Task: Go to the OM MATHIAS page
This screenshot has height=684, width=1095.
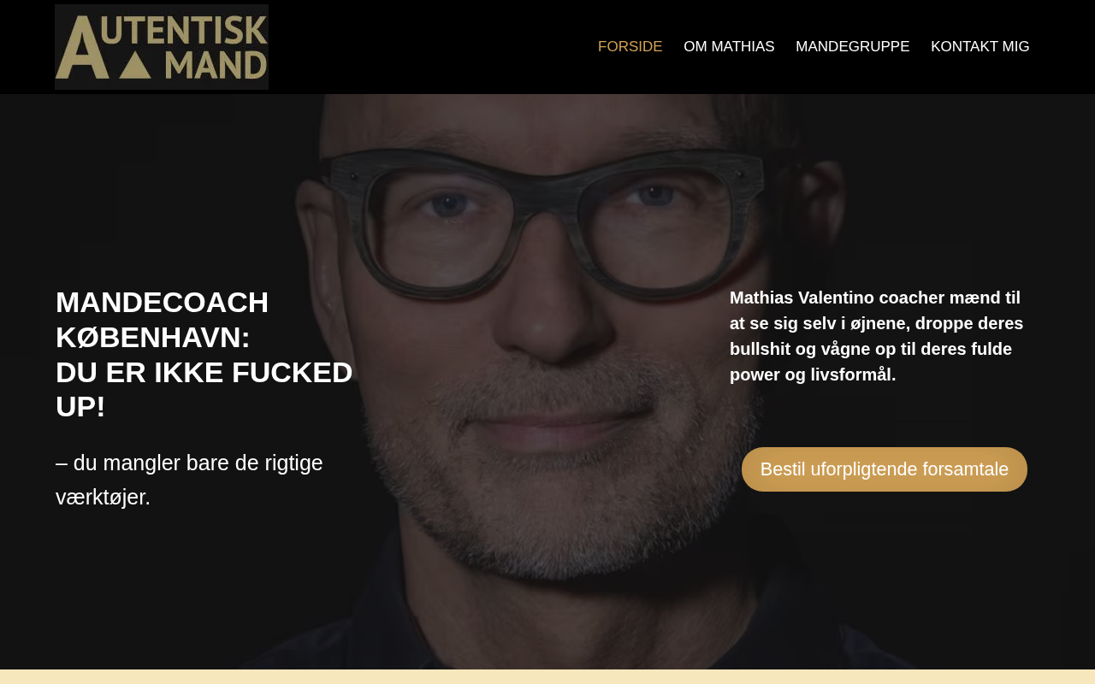Action: coord(729,47)
